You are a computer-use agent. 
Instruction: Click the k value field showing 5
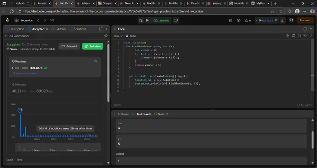tap(211, 141)
